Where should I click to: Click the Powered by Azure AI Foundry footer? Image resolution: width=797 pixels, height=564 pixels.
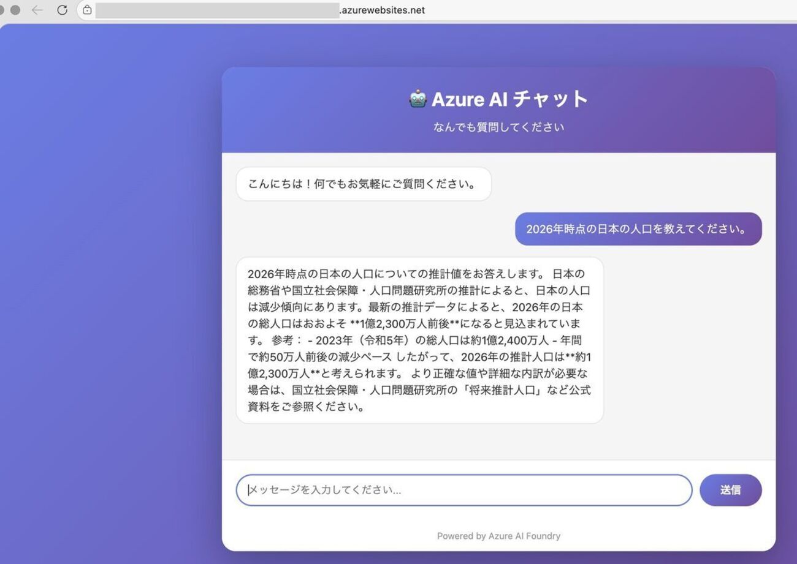pyautogui.click(x=498, y=536)
